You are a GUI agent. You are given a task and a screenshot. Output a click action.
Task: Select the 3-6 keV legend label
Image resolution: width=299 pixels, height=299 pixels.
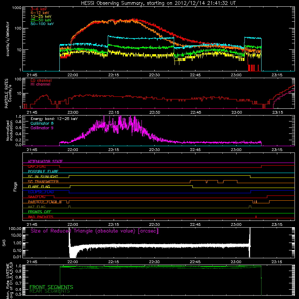(39, 9)
